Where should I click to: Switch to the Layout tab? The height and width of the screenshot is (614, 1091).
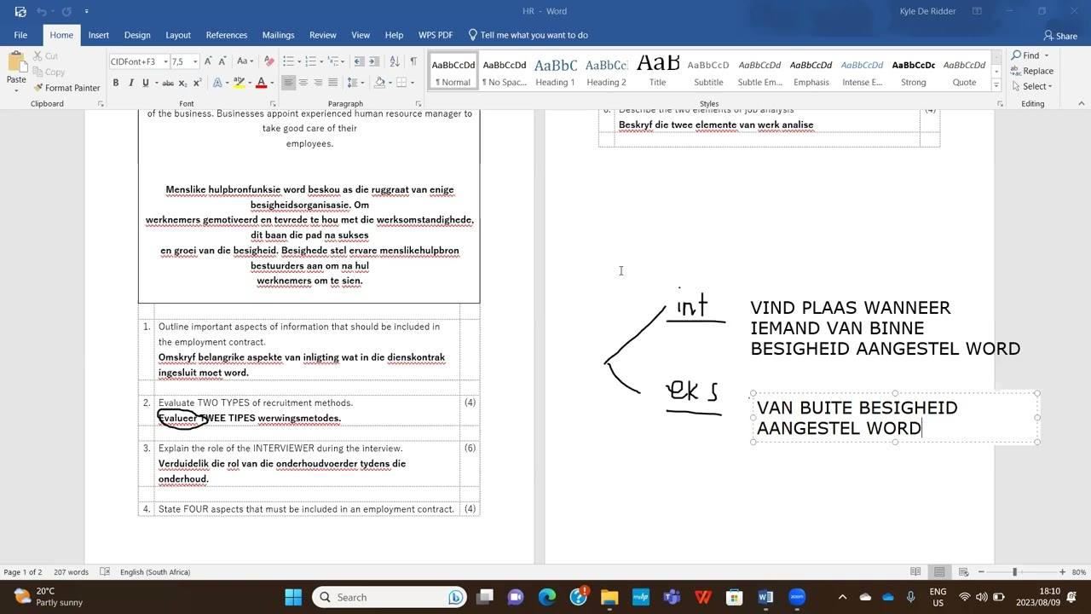(178, 35)
